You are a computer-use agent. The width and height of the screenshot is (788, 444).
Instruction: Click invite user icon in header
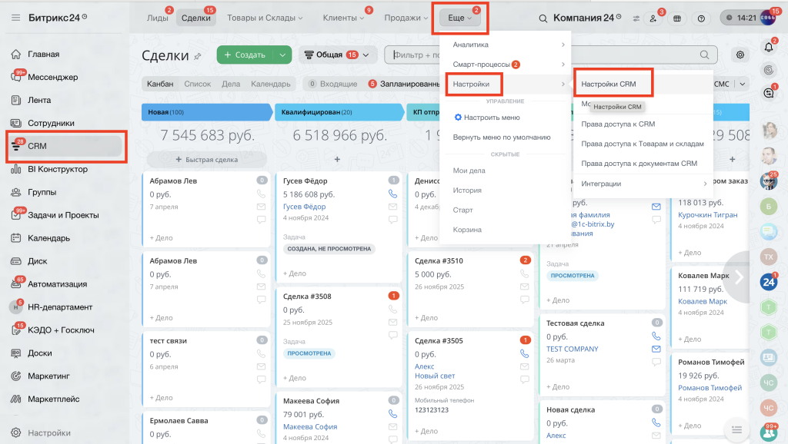pos(653,18)
